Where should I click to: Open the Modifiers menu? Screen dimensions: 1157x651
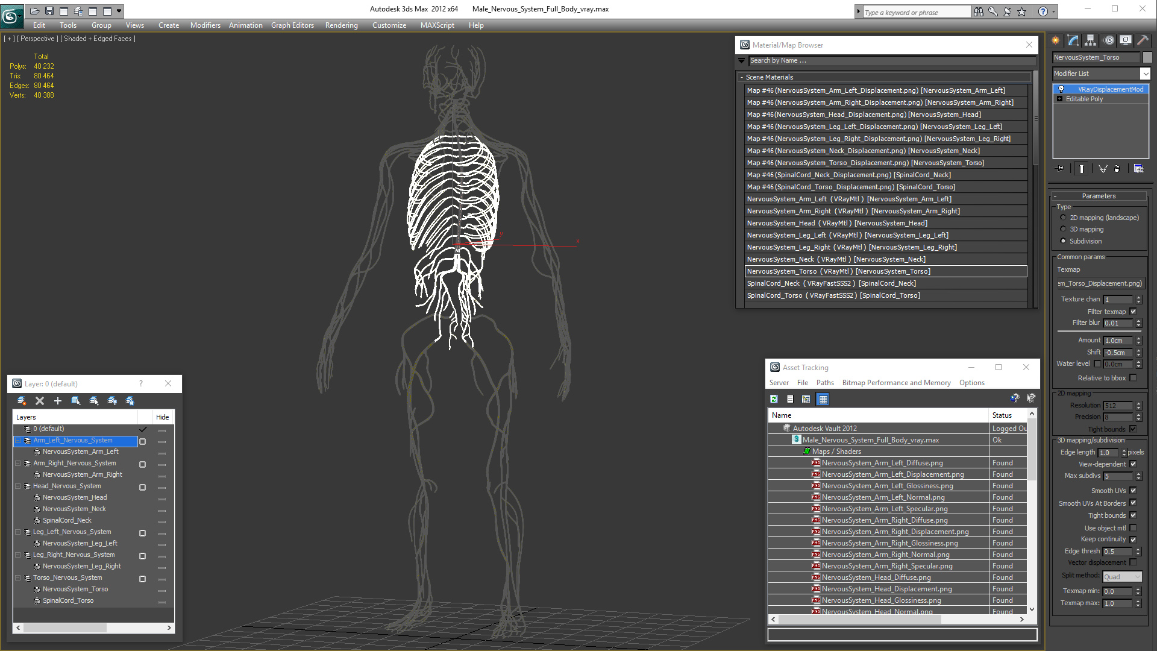pos(205,25)
